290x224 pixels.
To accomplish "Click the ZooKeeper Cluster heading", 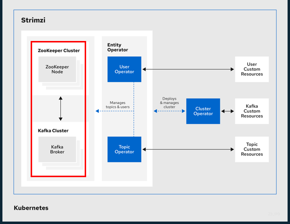I will pyautogui.click(x=59, y=50).
